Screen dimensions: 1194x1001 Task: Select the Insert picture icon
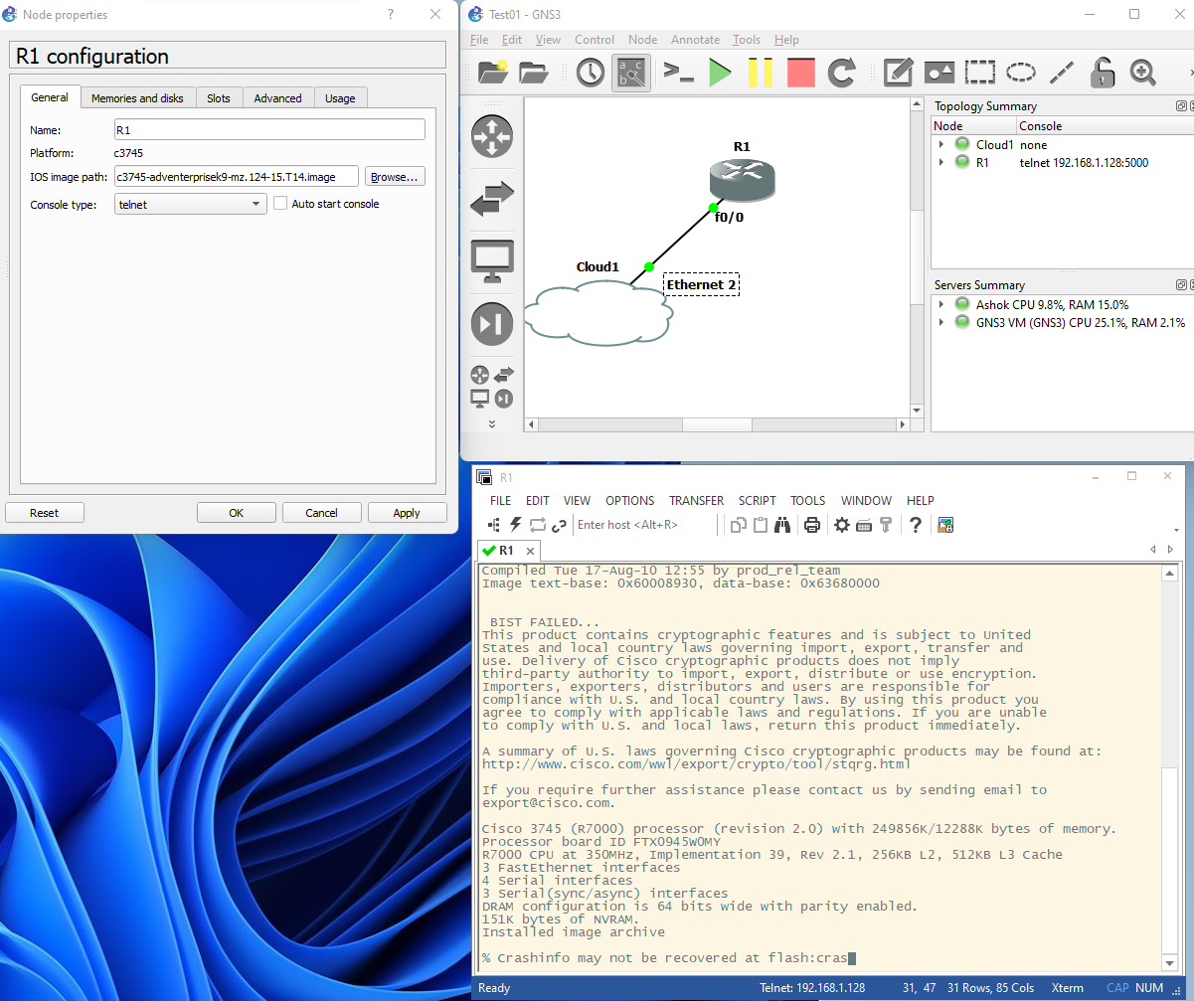[x=939, y=73]
